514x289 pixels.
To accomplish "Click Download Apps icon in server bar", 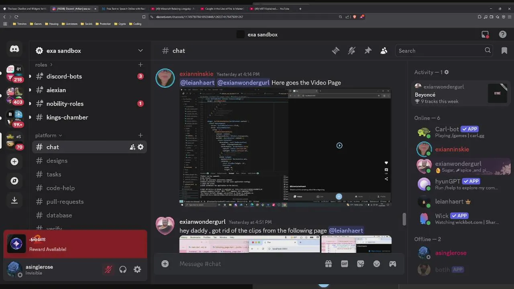I will point(14,200).
